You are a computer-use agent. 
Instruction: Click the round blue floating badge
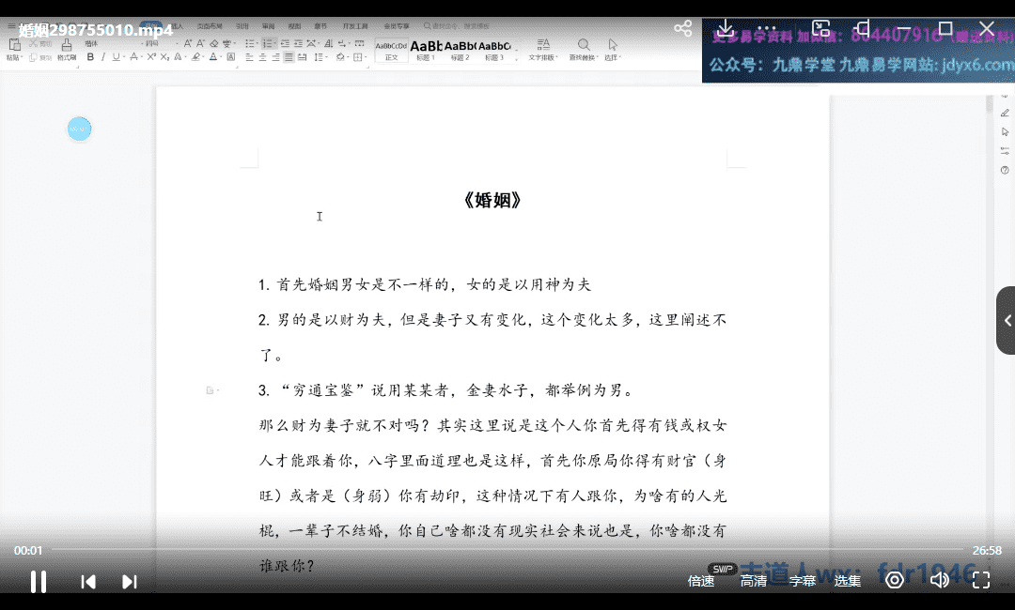tap(79, 129)
